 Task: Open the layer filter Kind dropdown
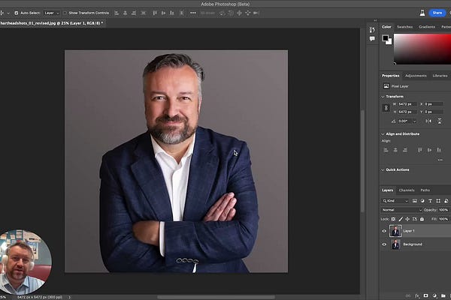[395, 201]
